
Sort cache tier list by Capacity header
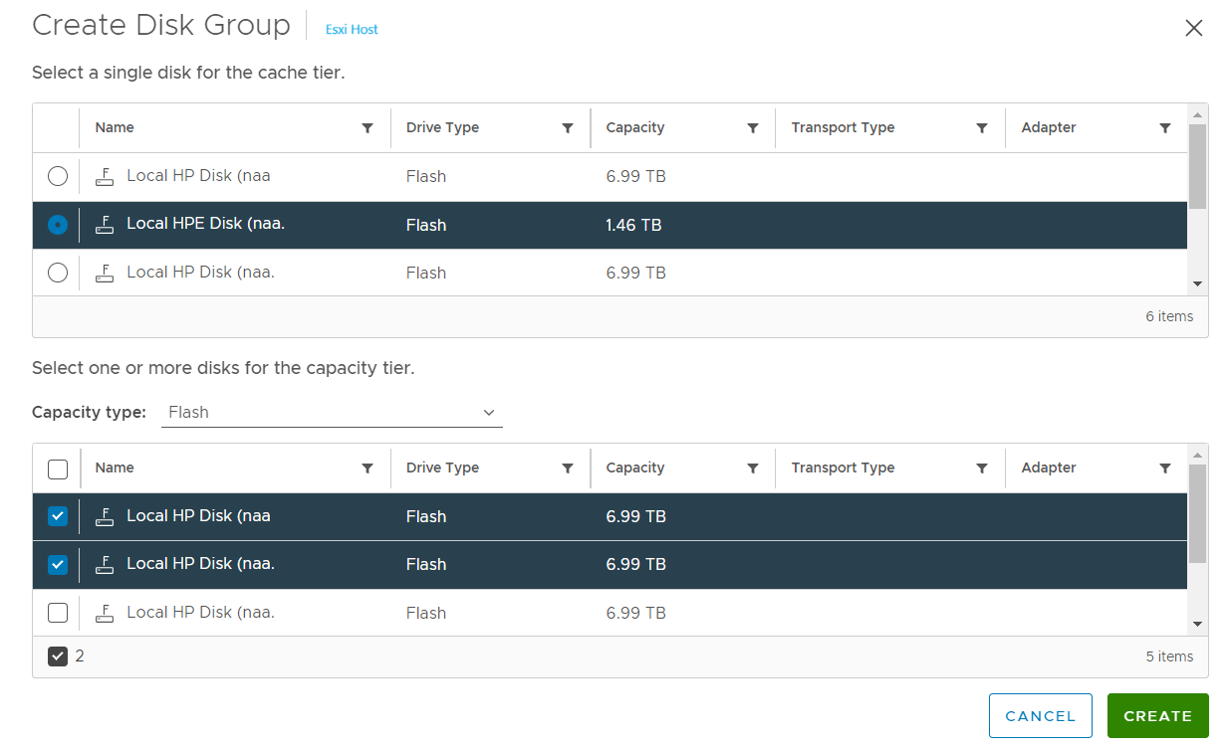[x=635, y=127]
